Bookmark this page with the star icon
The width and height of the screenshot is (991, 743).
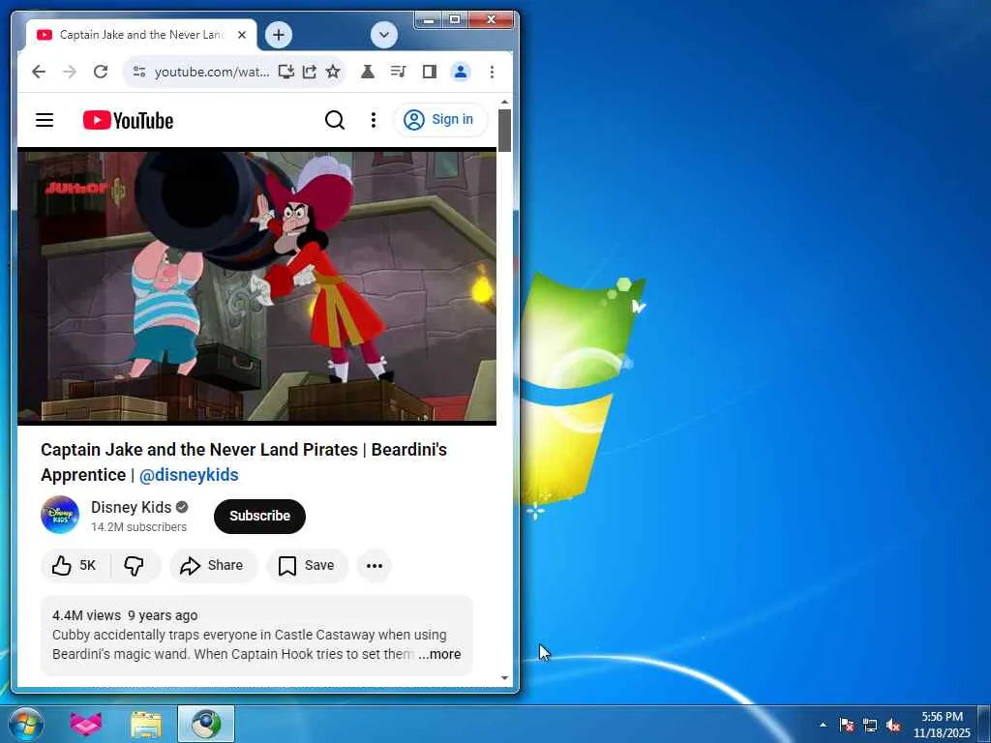[x=333, y=72]
